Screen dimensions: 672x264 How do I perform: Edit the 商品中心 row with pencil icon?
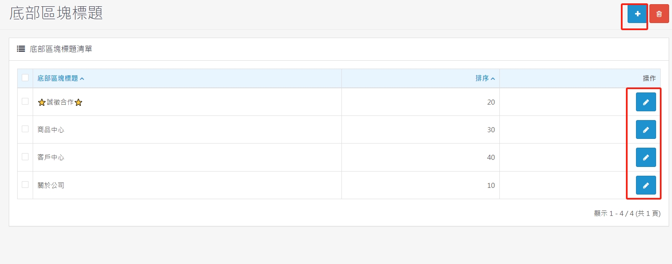click(x=646, y=130)
